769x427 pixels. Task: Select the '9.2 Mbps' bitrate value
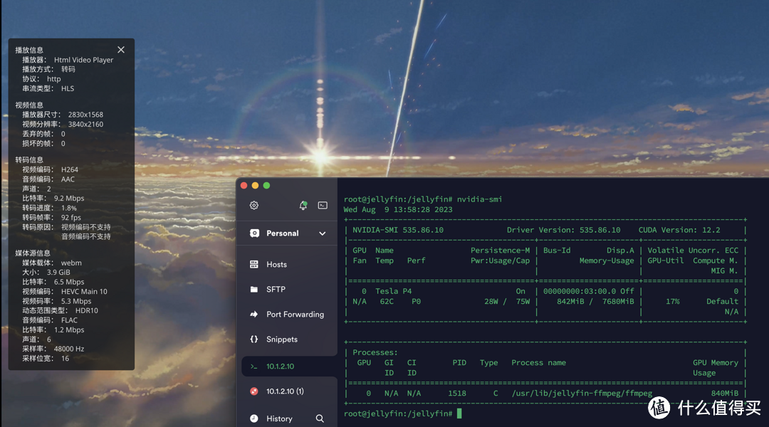tap(69, 198)
